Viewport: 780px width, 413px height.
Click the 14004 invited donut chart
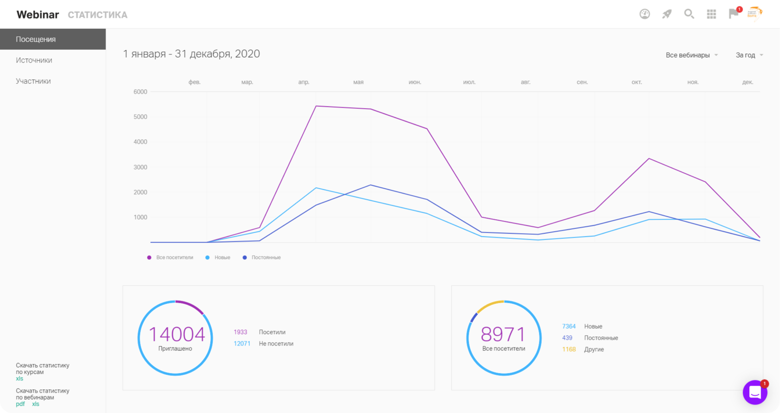click(x=175, y=338)
